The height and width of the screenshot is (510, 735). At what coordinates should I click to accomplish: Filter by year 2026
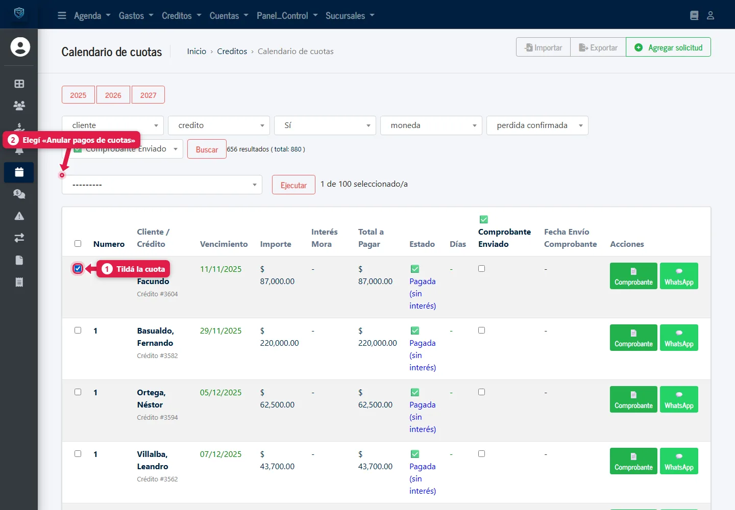click(x=113, y=95)
